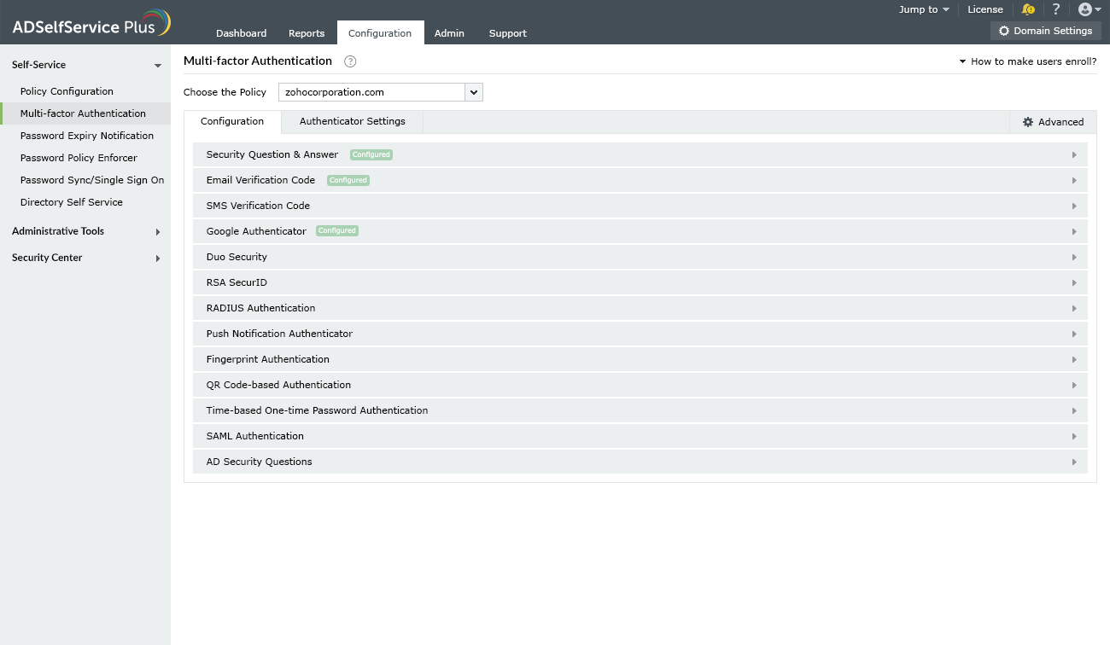Click the Multi-factor Authentication page heading
Screen dimensions: 1110x645
point(258,61)
